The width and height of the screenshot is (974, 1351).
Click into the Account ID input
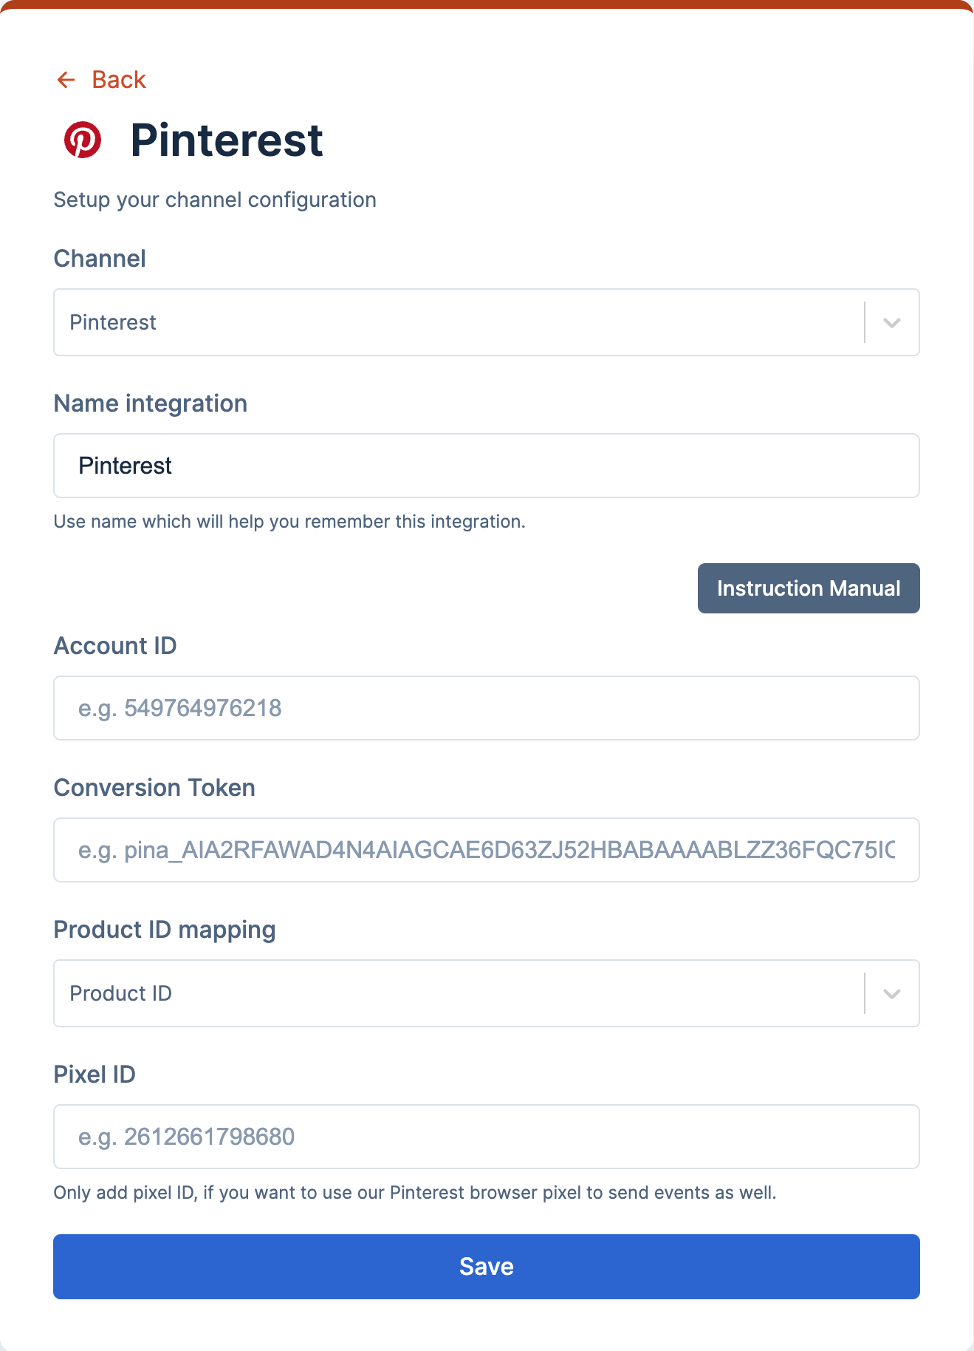[486, 708]
